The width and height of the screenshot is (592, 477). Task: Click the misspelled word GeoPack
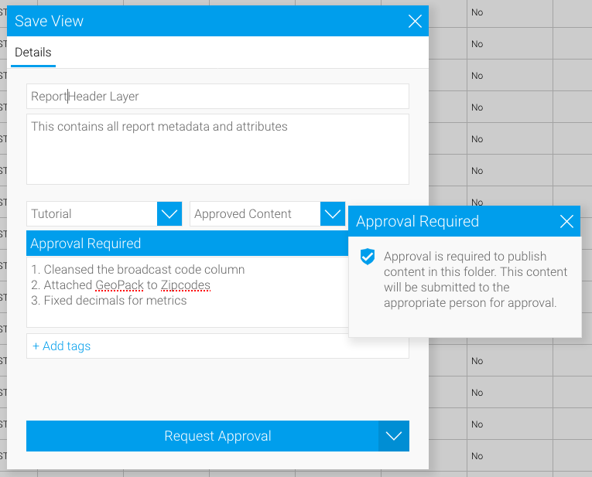click(119, 285)
